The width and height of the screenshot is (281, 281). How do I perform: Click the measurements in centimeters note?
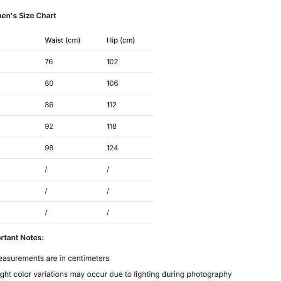[54, 258]
